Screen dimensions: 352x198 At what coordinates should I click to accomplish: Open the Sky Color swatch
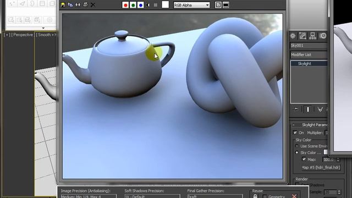[x=326, y=152]
